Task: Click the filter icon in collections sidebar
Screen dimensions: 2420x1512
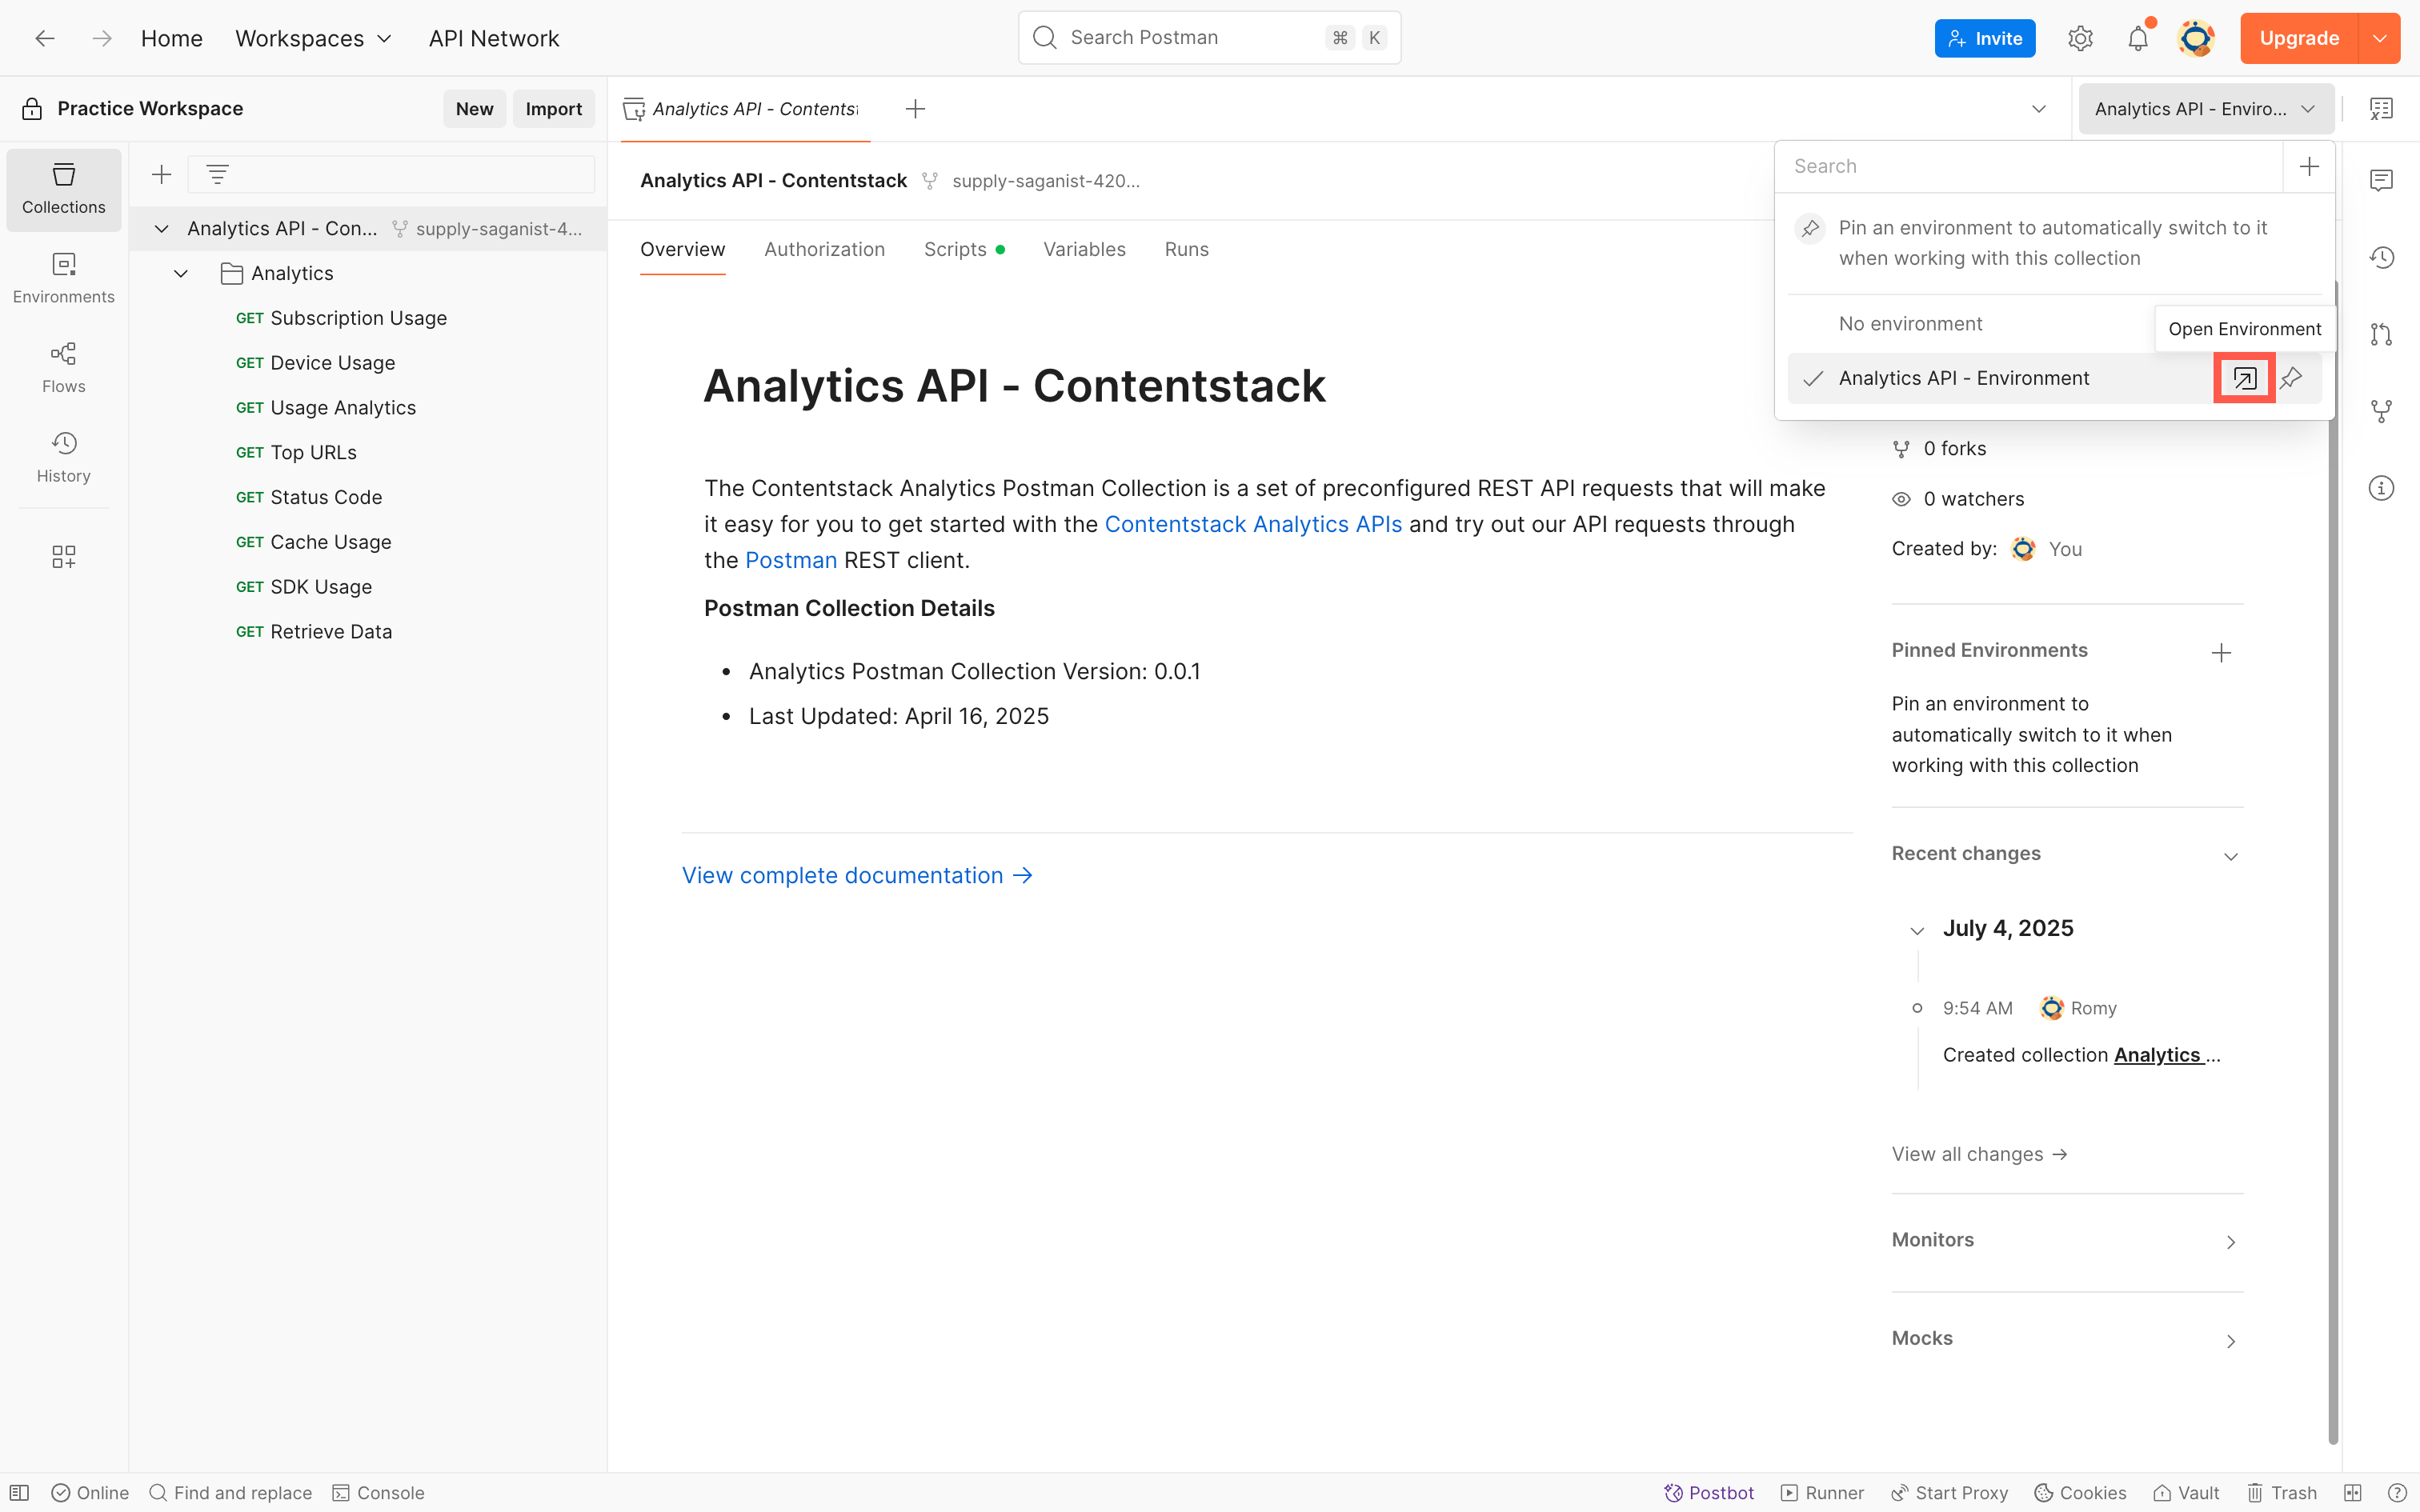Action: pos(217,175)
